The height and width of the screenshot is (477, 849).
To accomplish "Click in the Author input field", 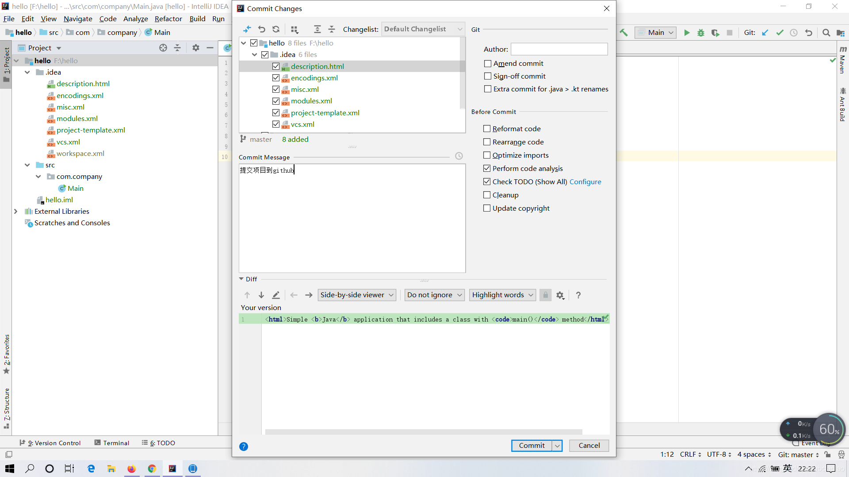I will point(559,49).
